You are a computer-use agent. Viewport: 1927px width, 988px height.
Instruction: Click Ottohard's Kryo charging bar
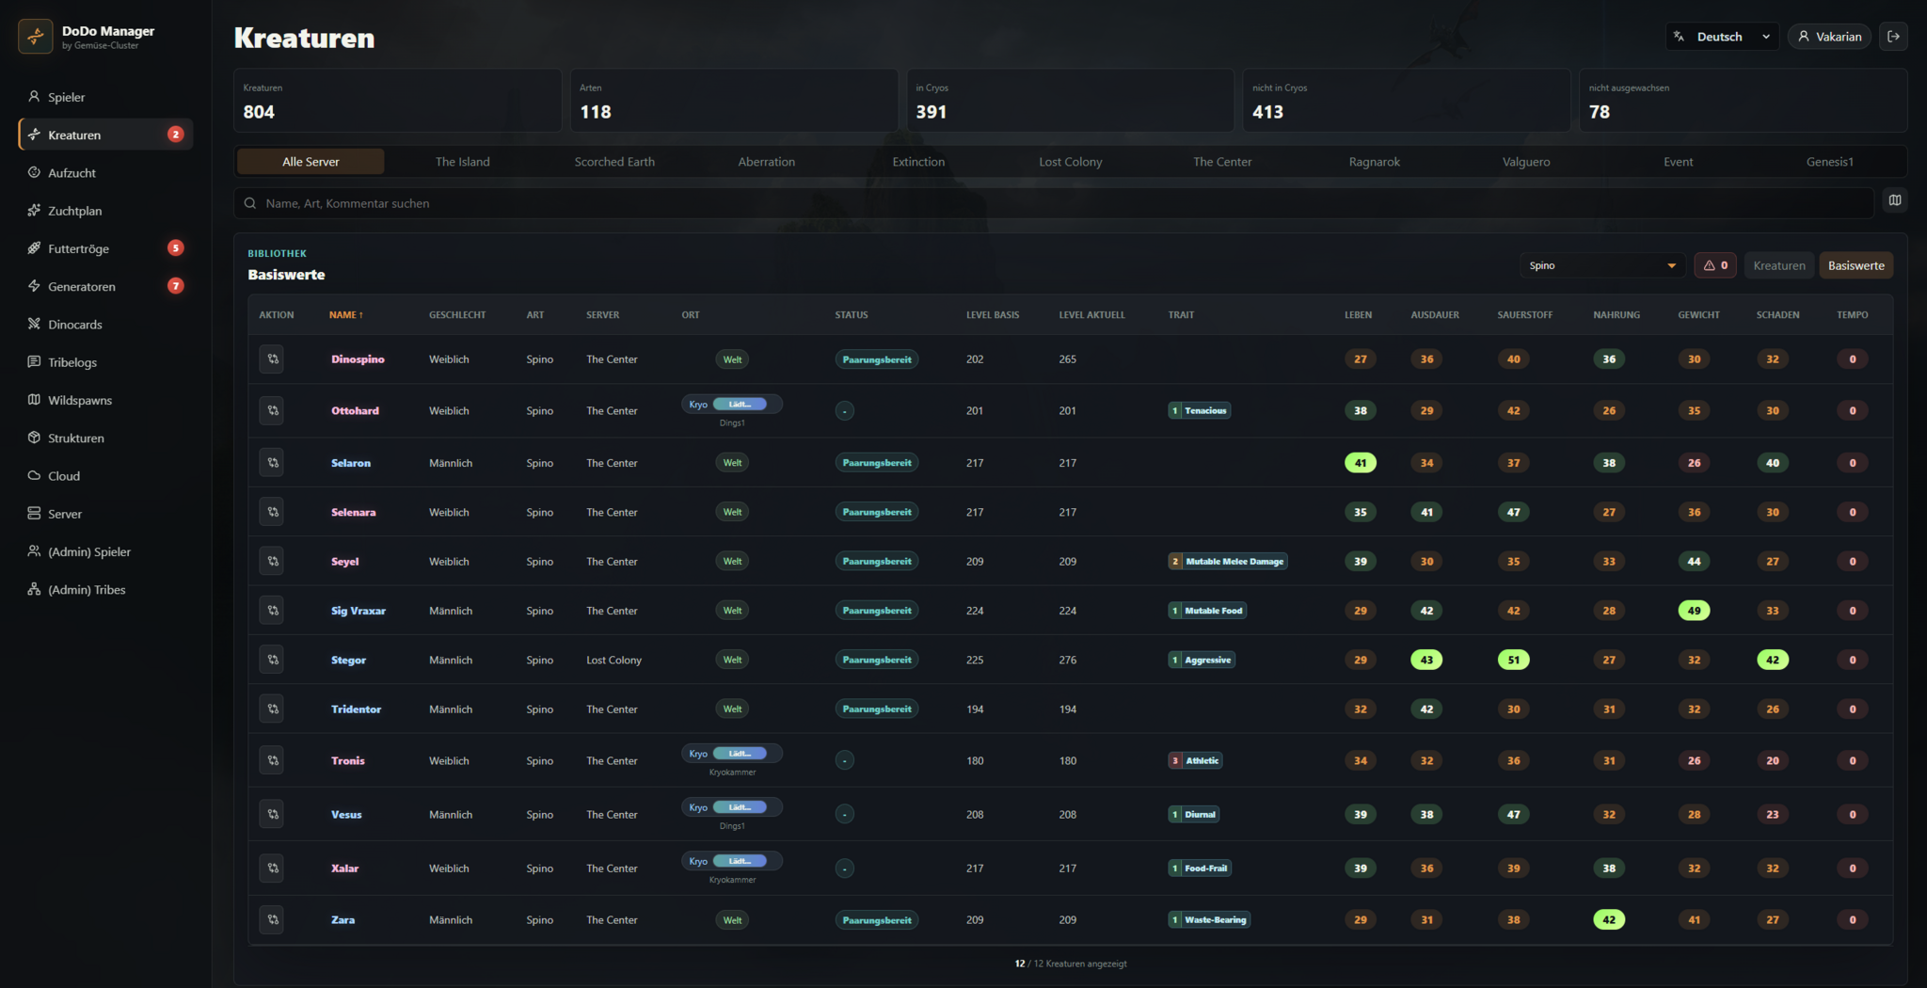pos(740,405)
